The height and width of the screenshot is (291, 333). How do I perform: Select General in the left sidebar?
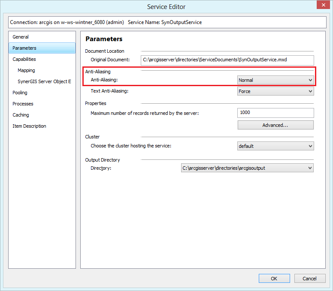pyautogui.click(x=21, y=37)
